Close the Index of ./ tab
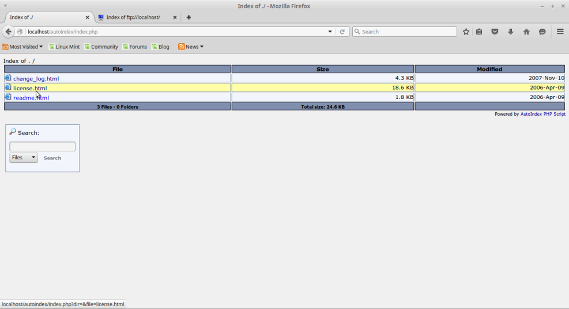 [88, 17]
